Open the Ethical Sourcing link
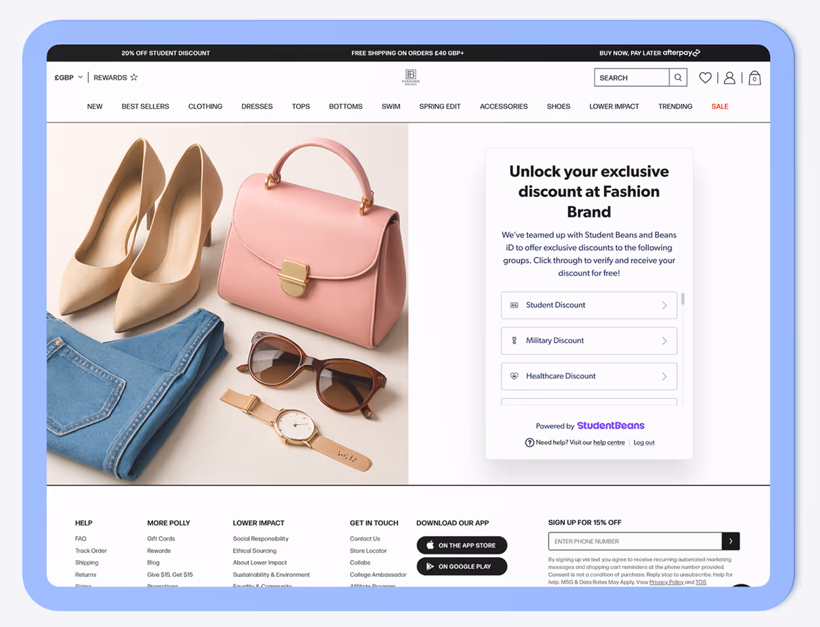The height and width of the screenshot is (627, 820). 254,551
